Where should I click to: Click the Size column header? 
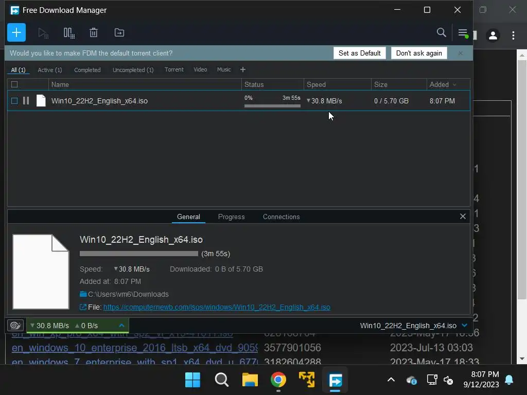tap(399, 85)
